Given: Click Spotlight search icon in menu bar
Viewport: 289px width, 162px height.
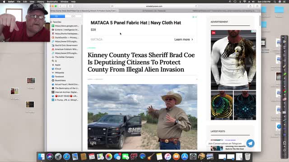Looking at the screenshot, I should point(275,2).
